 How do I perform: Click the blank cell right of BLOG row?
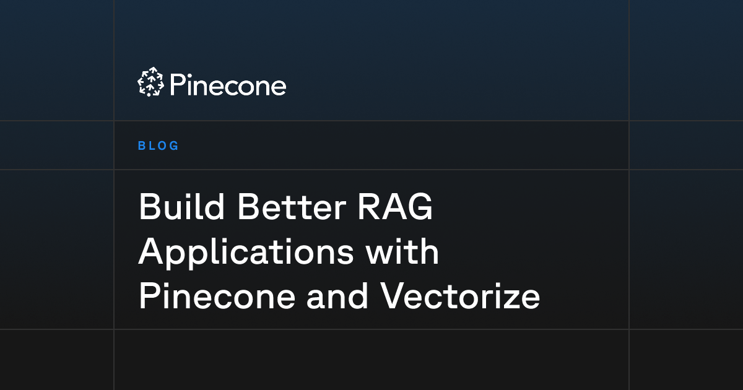(686, 145)
